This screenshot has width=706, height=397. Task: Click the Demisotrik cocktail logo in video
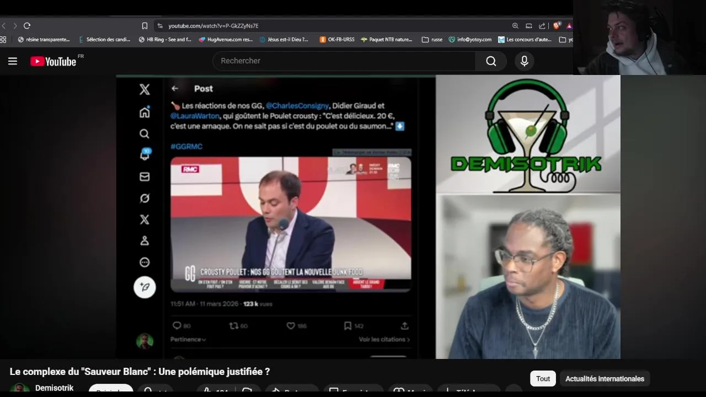[x=527, y=136]
